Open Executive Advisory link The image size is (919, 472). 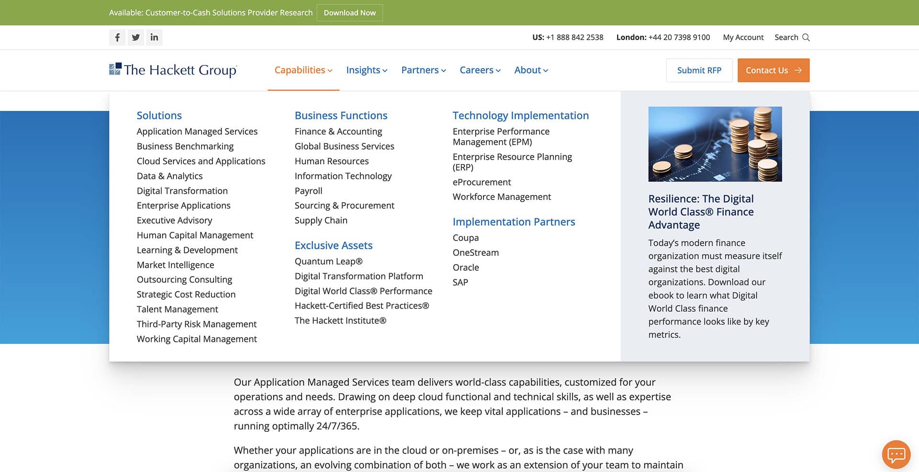(175, 220)
